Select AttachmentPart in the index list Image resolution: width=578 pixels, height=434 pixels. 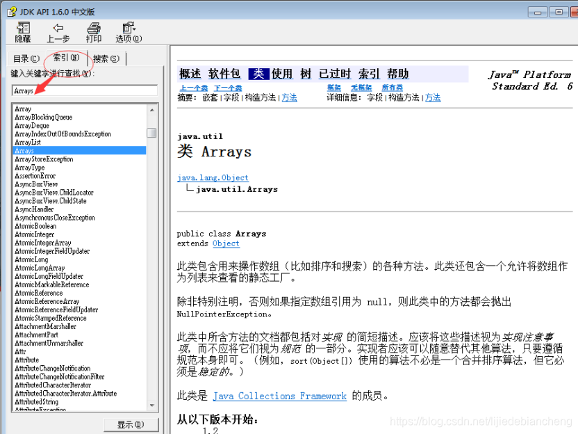tap(36, 335)
